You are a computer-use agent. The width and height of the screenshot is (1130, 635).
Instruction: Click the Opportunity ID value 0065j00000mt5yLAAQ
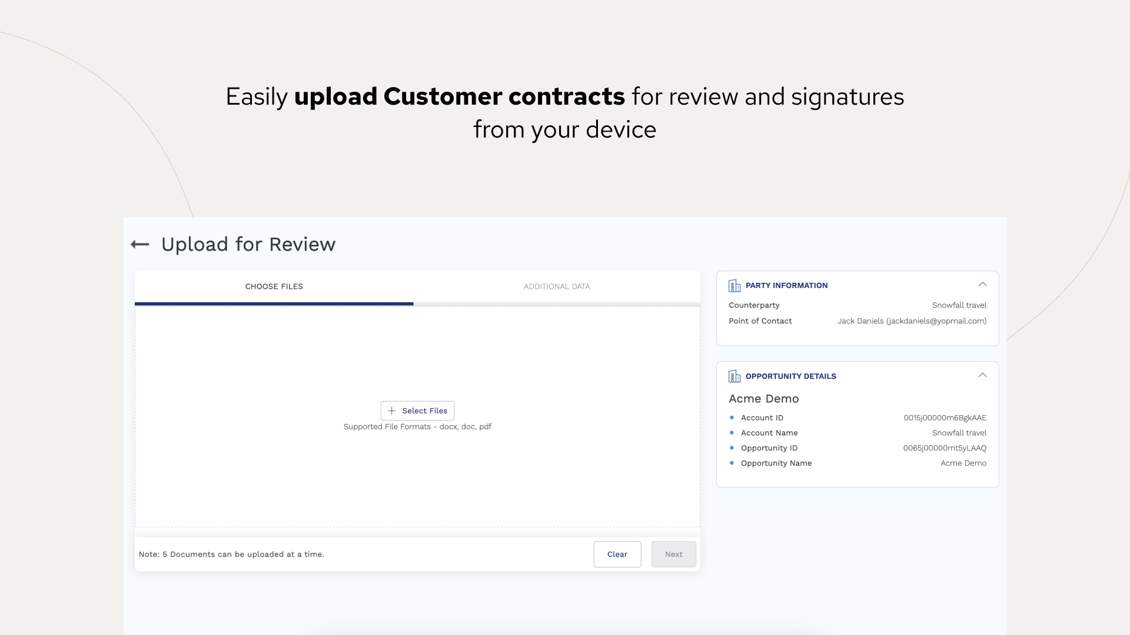pos(945,448)
